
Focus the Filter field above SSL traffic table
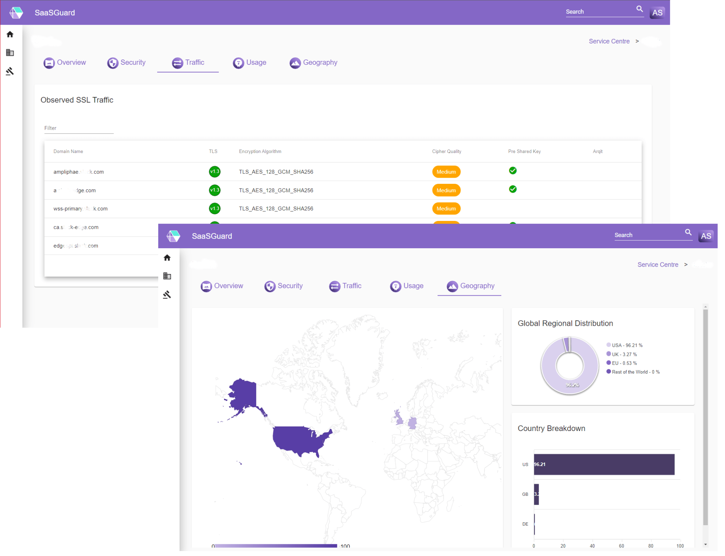coord(79,128)
